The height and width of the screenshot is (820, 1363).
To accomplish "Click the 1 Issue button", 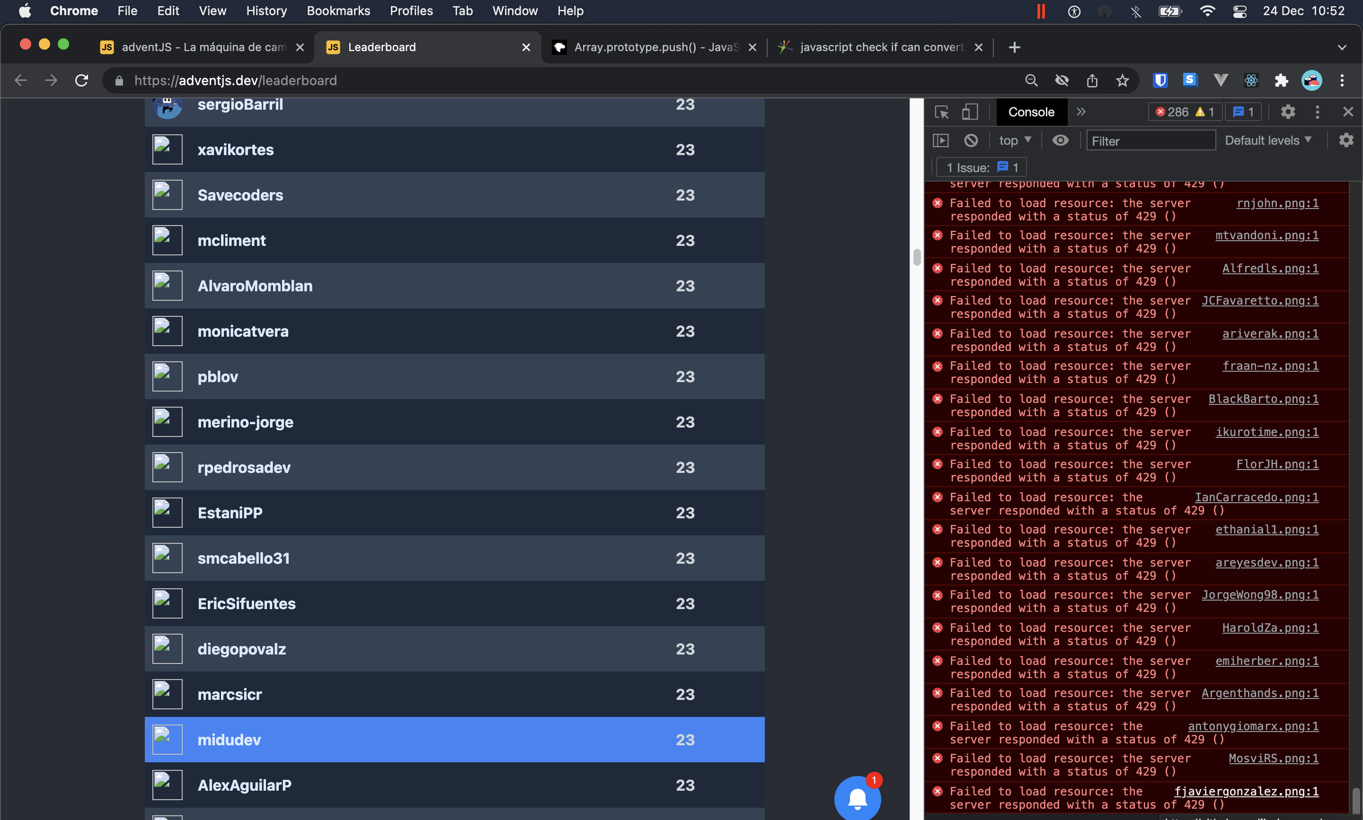I will 982,167.
